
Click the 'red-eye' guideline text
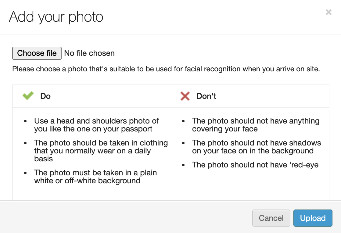pyautogui.click(x=255, y=165)
